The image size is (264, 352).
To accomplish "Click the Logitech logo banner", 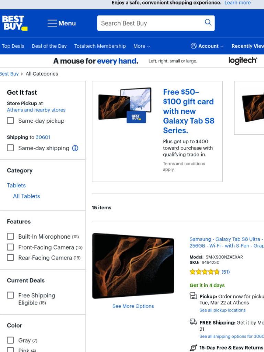I will pos(242,60).
